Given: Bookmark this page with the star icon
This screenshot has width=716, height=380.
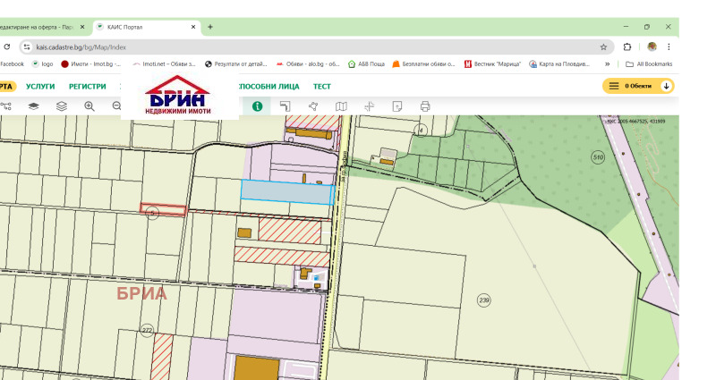Looking at the screenshot, I should point(603,46).
